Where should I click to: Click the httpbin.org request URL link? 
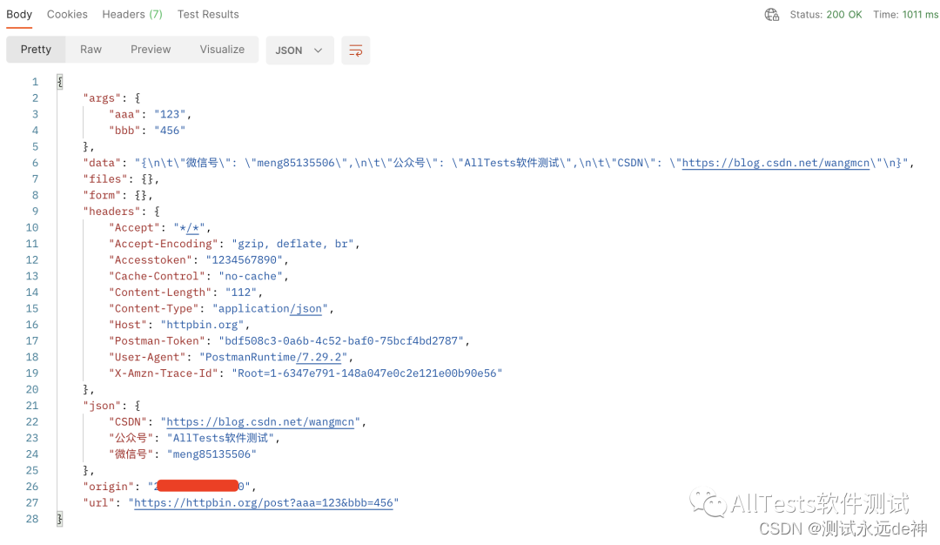(265, 502)
